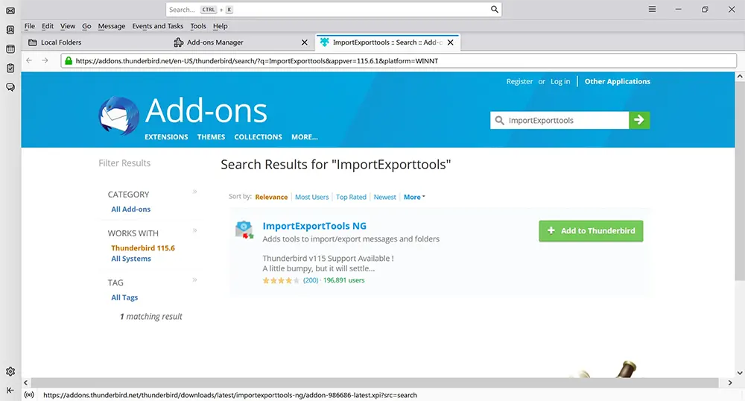
Task: Open the Mail space in sidebar
Action: pyautogui.click(x=10, y=10)
